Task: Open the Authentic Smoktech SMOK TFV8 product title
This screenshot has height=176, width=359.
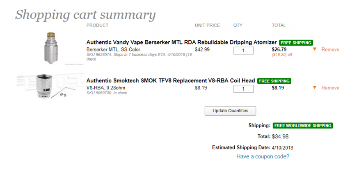Action: 171,81
